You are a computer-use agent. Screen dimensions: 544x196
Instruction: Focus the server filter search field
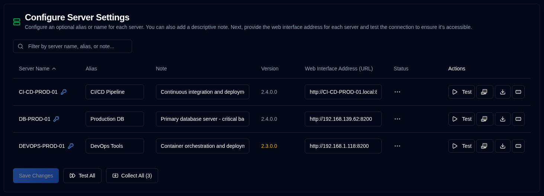[73, 46]
